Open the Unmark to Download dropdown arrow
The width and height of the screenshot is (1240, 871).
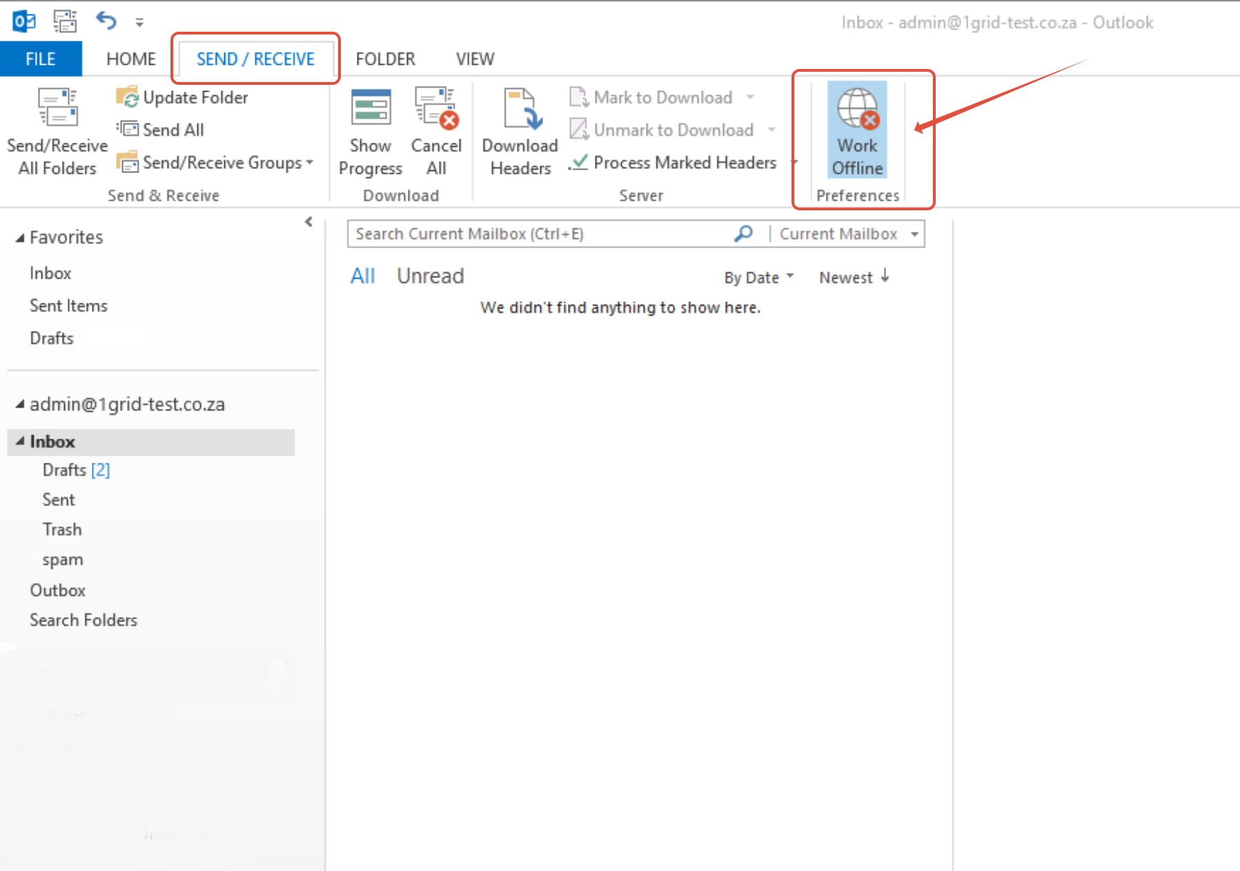(x=771, y=130)
